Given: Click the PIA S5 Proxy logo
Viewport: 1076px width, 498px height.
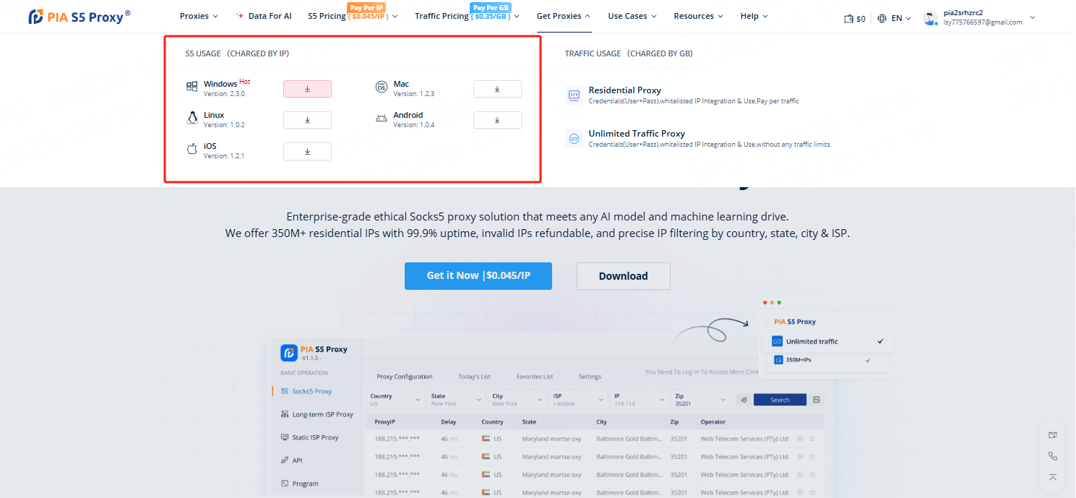Looking at the screenshot, I should tap(79, 17).
